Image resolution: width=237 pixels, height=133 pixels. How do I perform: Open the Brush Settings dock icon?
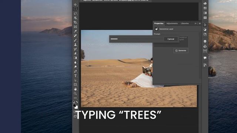205,65
